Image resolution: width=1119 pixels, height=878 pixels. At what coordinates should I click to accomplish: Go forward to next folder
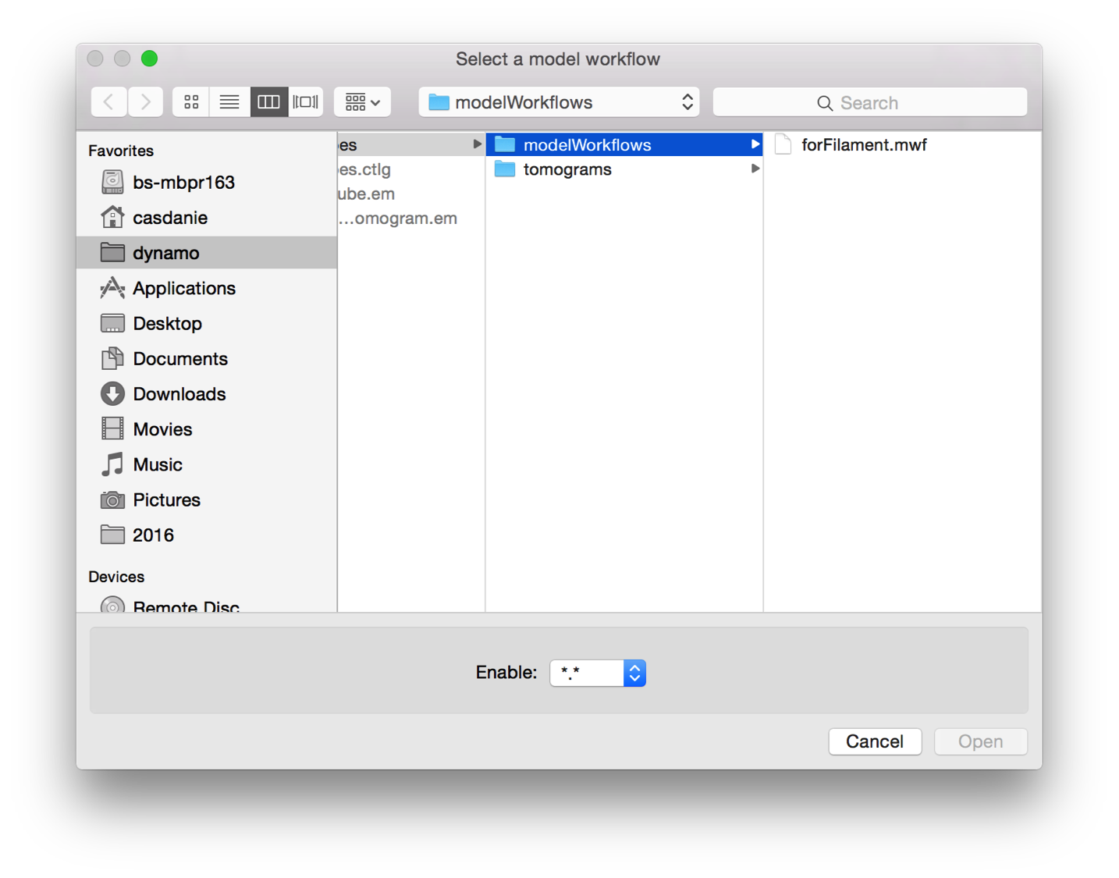pyautogui.click(x=146, y=102)
